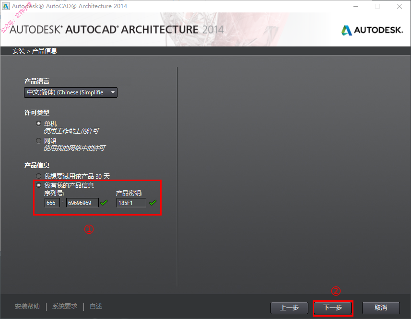The image size is (411, 319).
Task: Click the 产品信息 breadcrumb text
Action: 45,51
